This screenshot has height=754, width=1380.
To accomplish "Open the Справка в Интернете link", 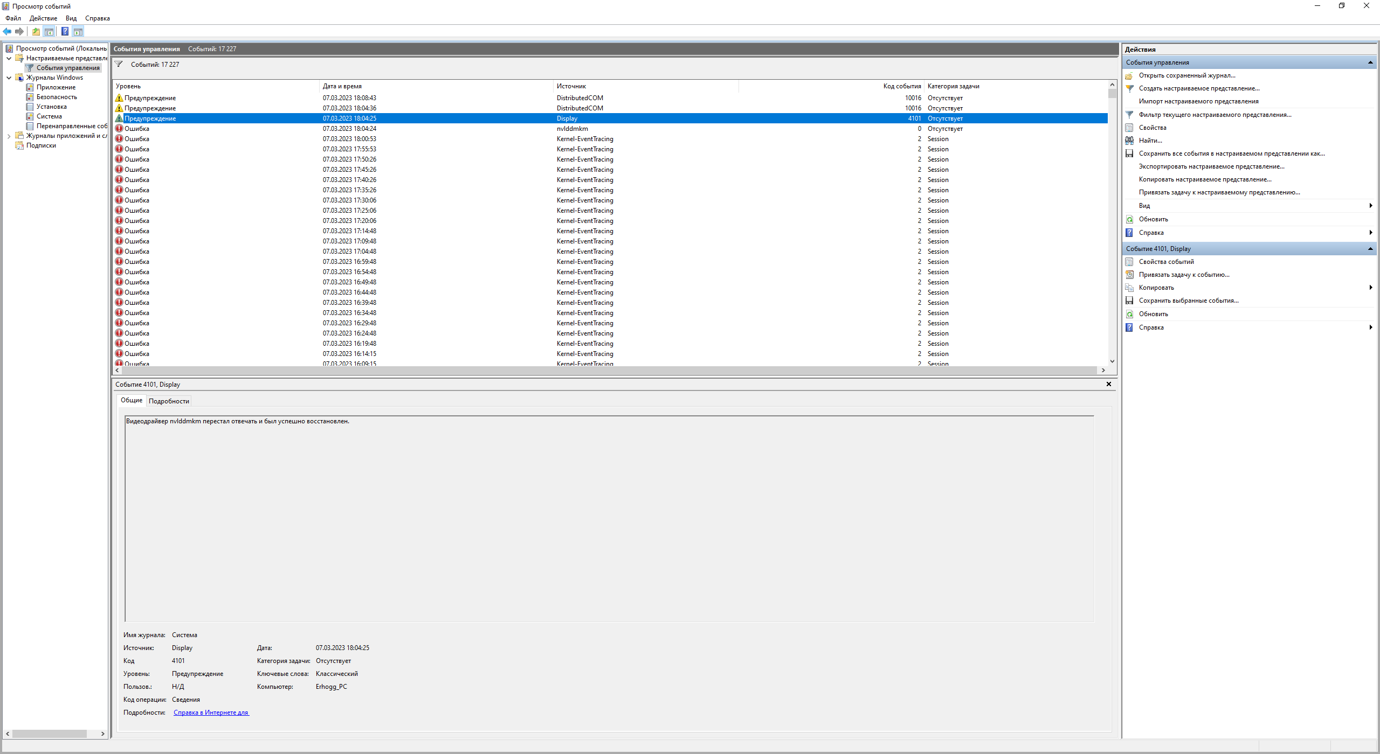I will click(211, 713).
